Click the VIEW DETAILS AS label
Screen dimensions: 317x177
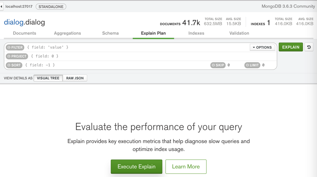click(x=18, y=78)
